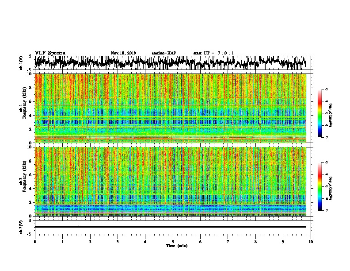Click ch.1 frequency tick label "2"
Viewport: 350px width, 271px height.
(x=31, y=129)
